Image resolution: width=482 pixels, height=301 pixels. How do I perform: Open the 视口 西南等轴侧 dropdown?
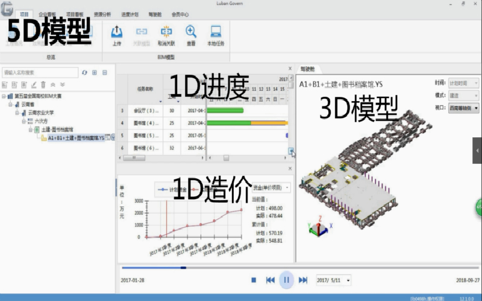(463, 108)
